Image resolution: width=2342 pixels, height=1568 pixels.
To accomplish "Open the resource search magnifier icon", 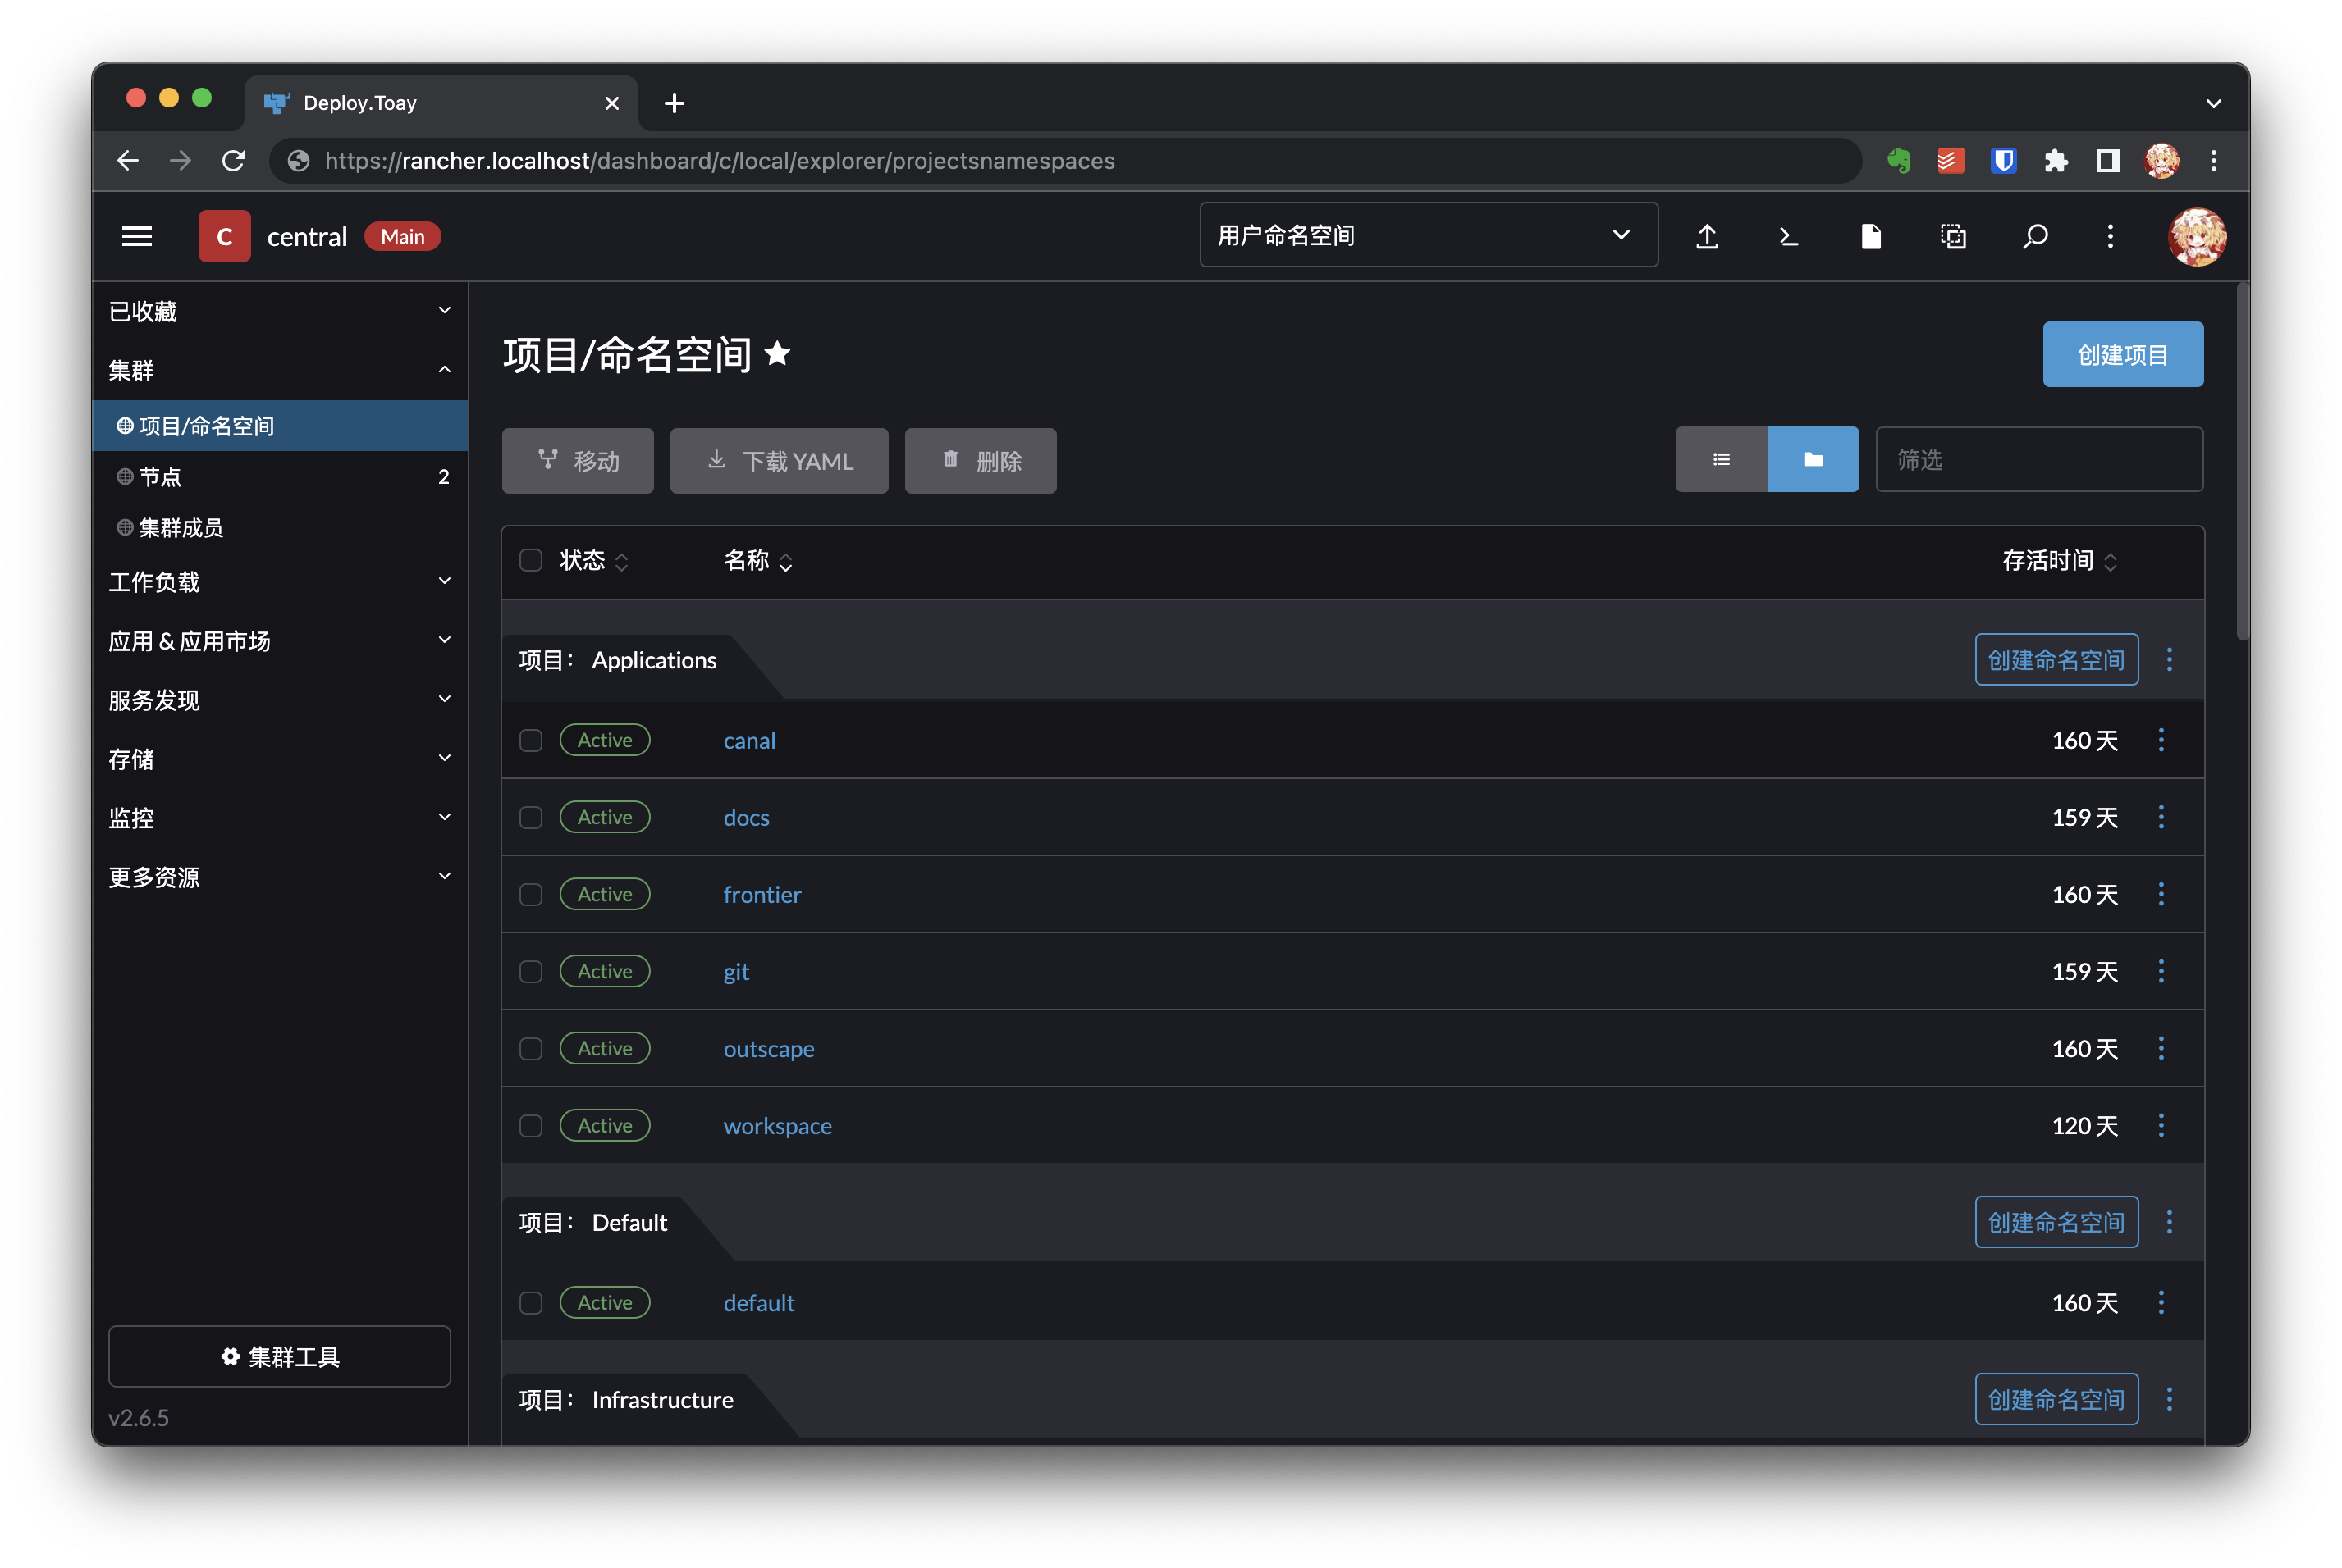I will [x=2034, y=236].
